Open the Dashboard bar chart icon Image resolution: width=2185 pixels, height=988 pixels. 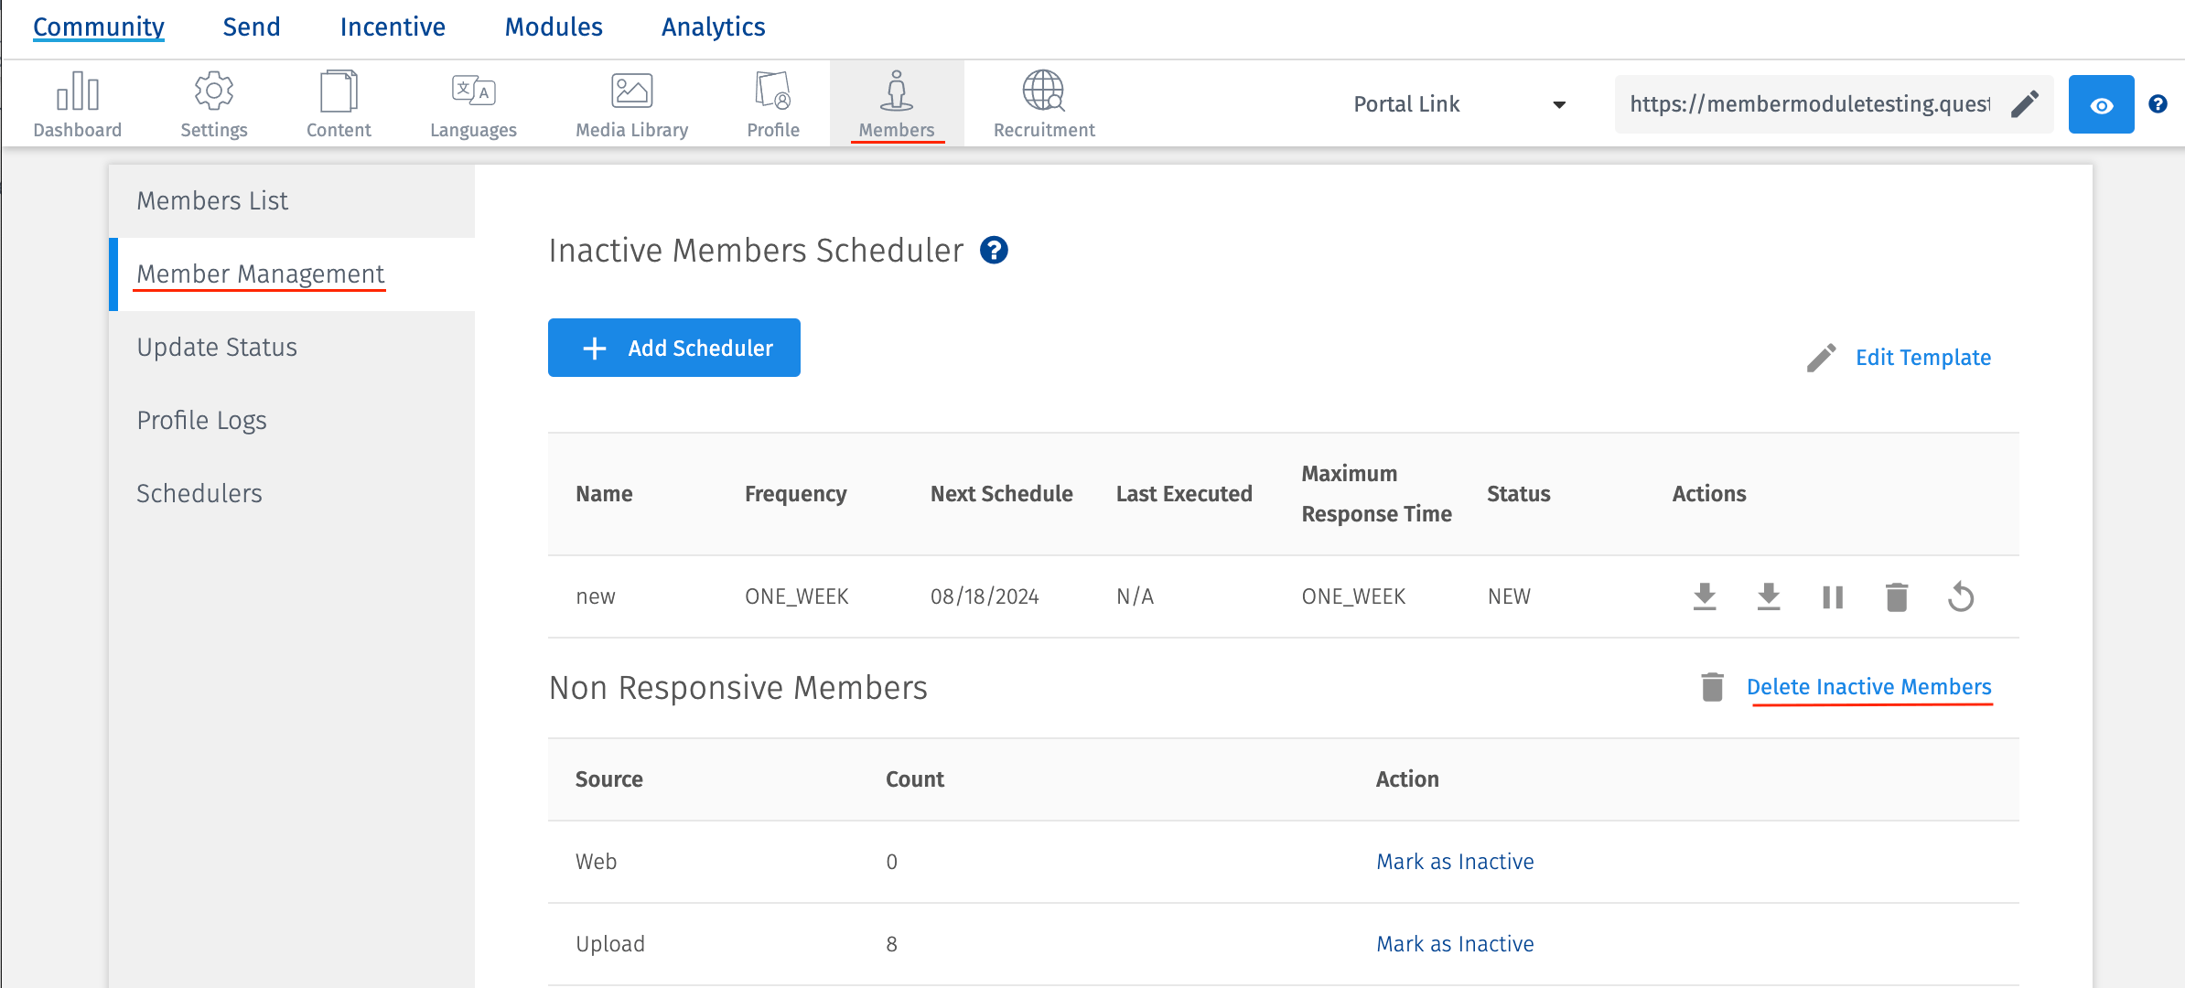(78, 91)
